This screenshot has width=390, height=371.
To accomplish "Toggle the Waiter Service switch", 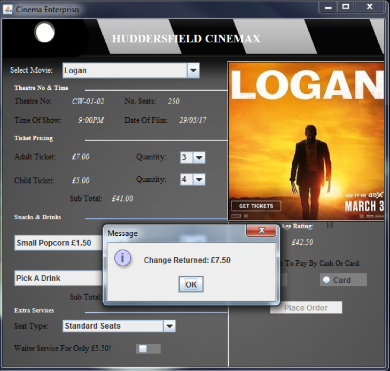I will pyautogui.click(x=148, y=349).
